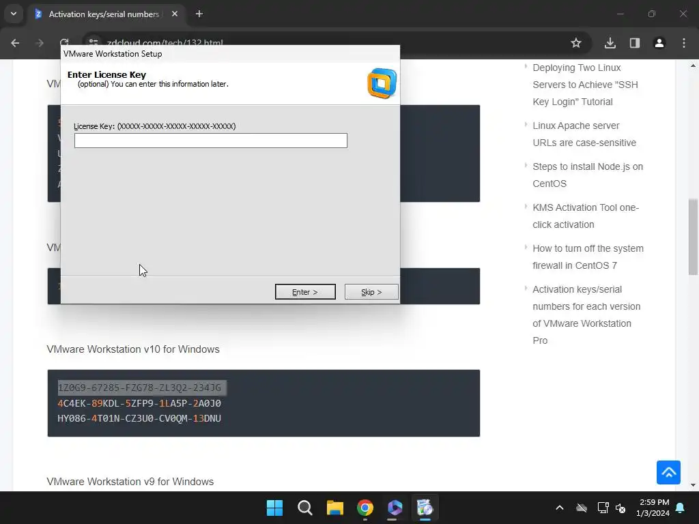Open Deploying Two Linux Servers article link

click(x=585, y=85)
